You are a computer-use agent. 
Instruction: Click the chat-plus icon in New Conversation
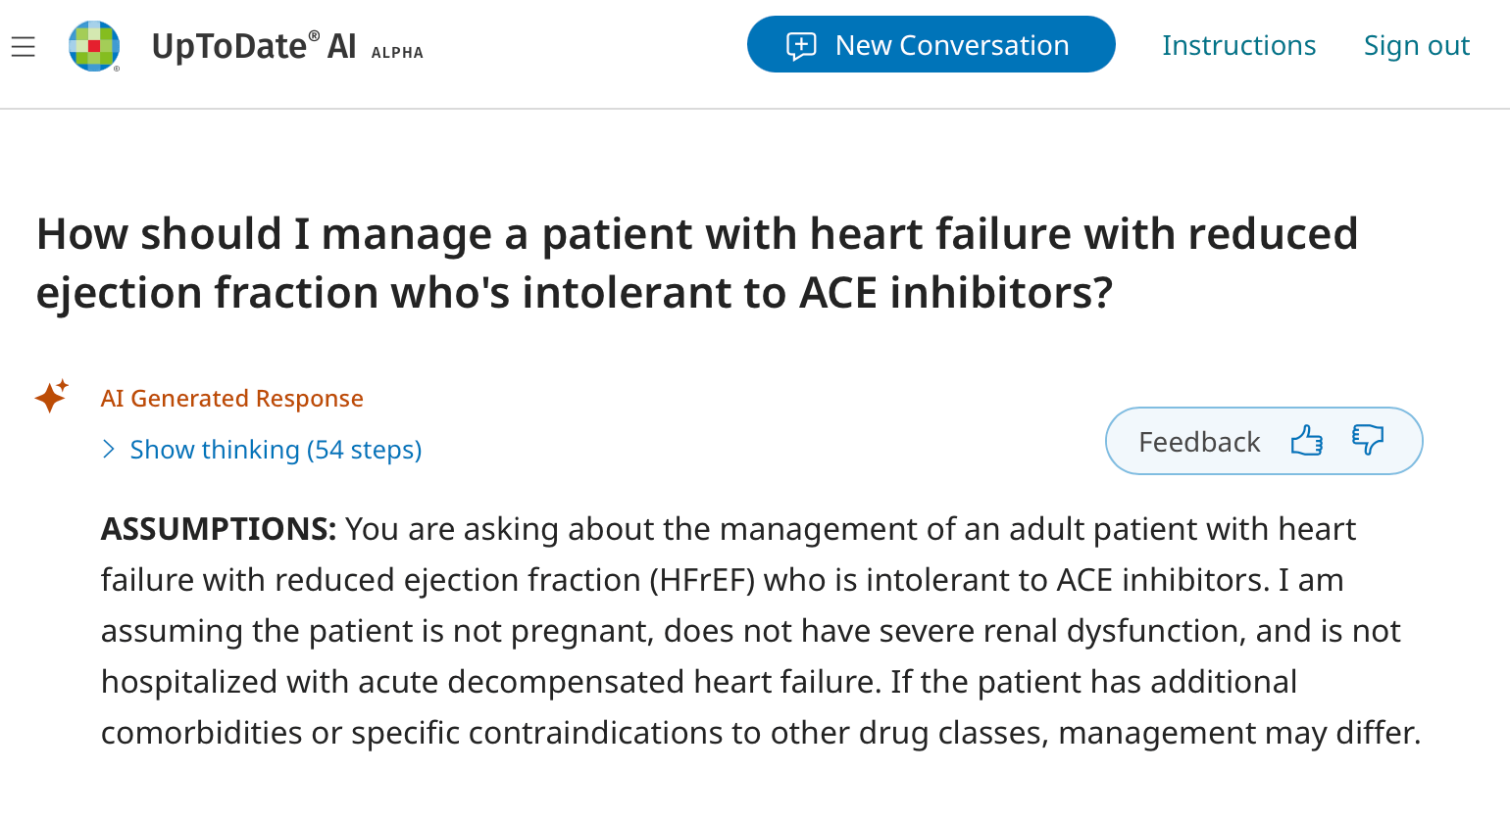801,46
